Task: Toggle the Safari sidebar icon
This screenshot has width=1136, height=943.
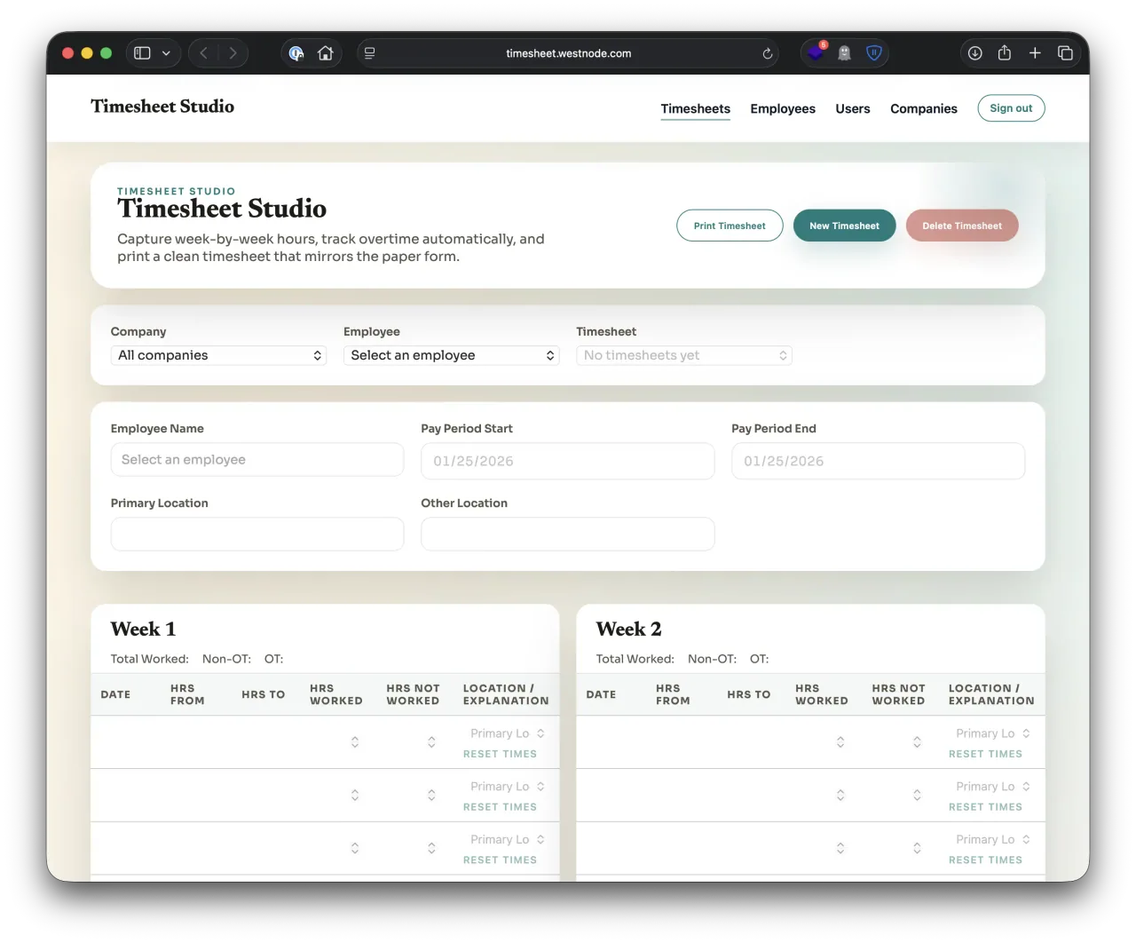Action: point(142,53)
